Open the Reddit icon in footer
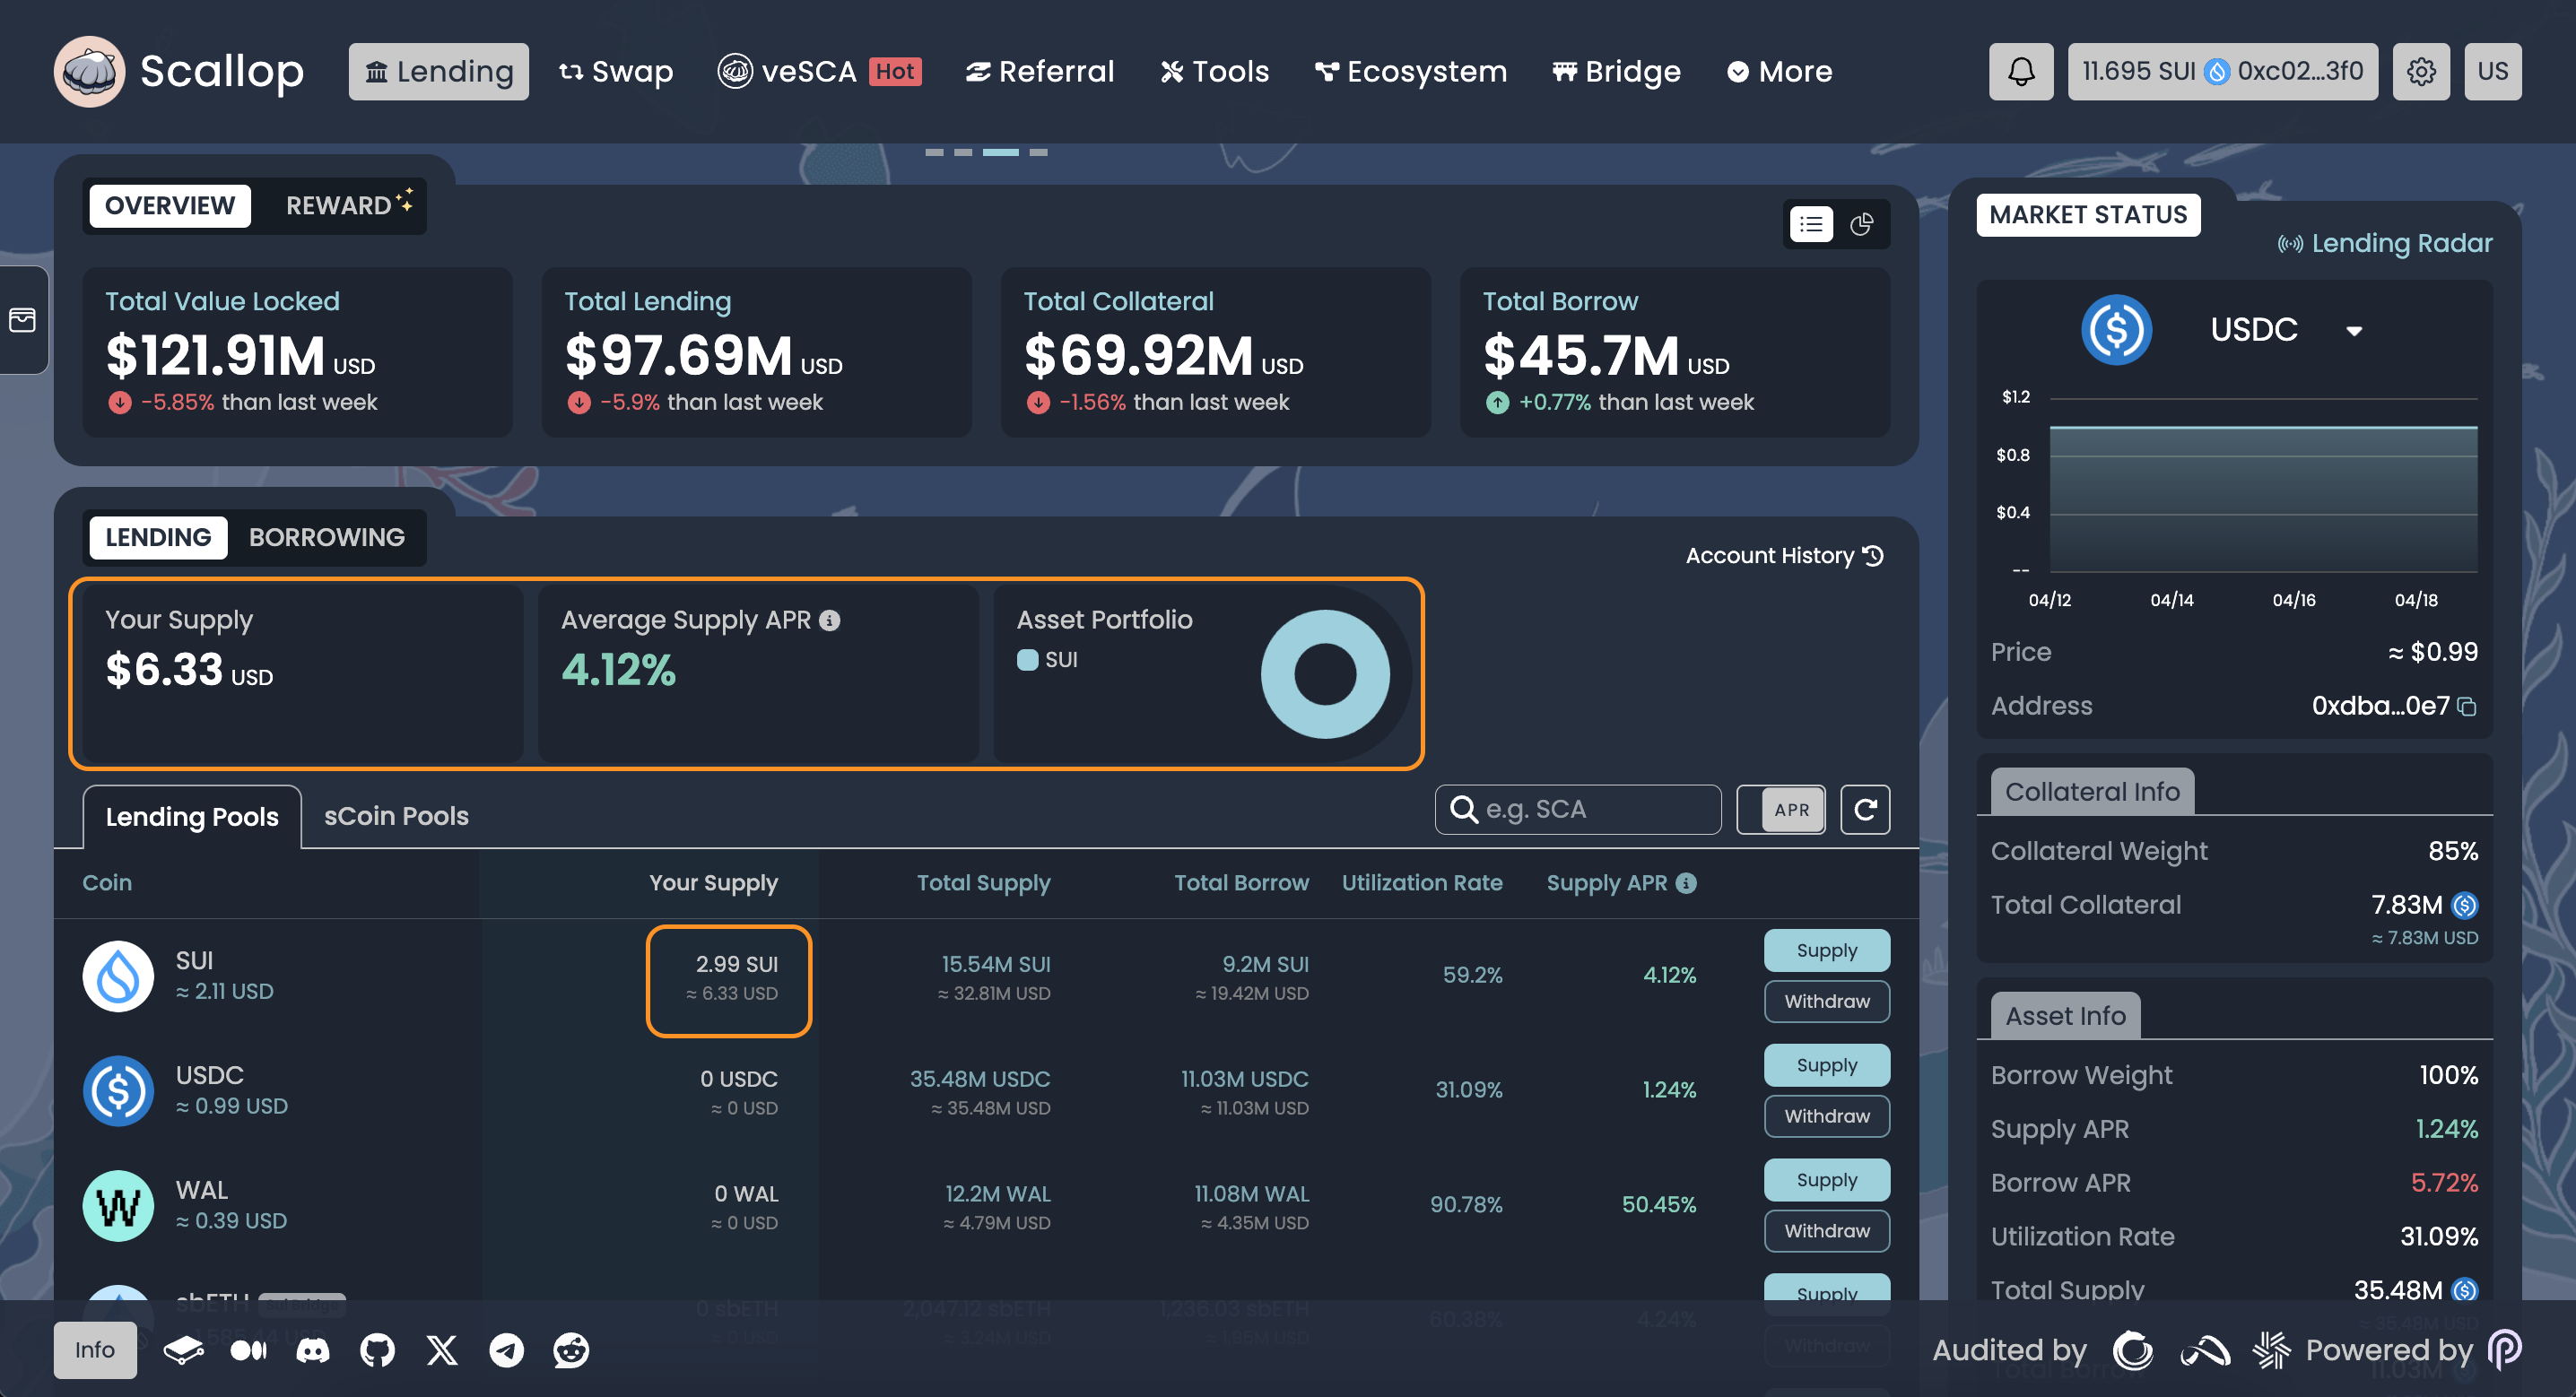Image resolution: width=2576 pixels, height=1397 pixels. [571, 1350]
